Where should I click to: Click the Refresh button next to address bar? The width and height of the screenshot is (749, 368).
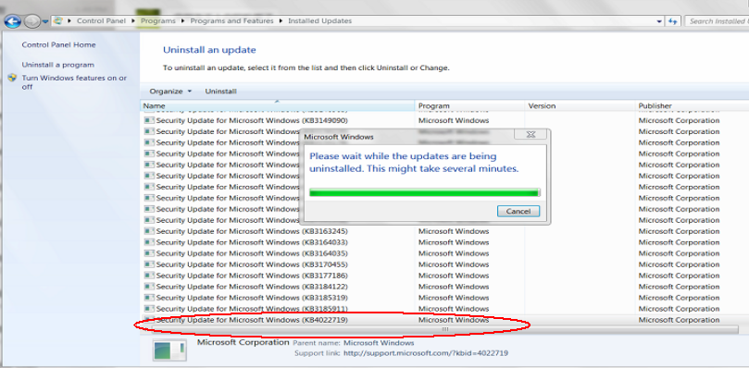pos(673,21)
